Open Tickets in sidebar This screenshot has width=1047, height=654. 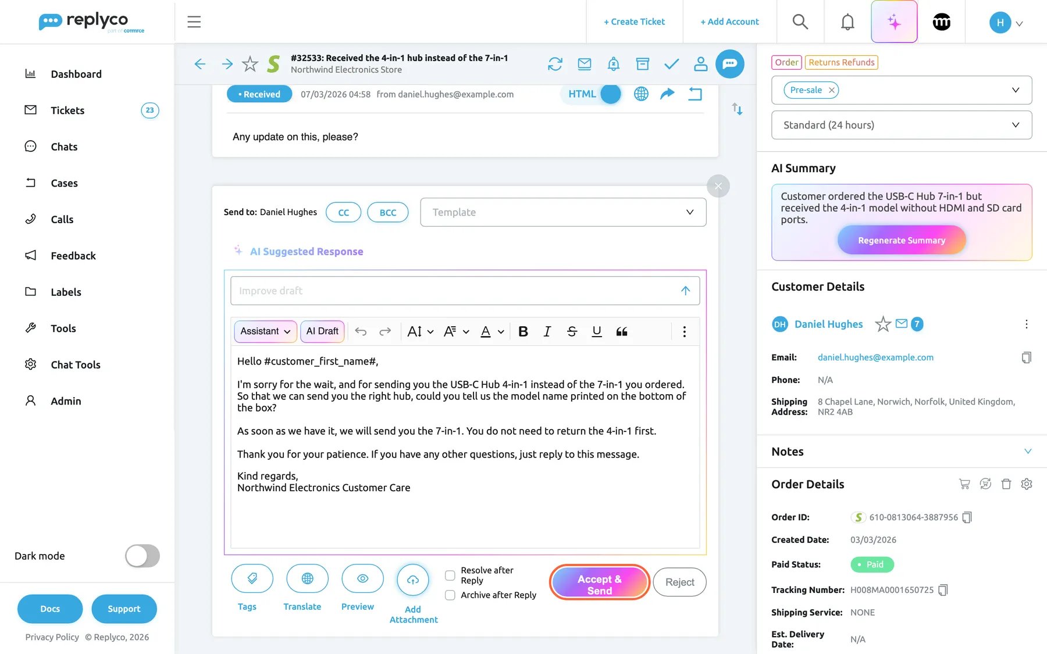(67, 110)
